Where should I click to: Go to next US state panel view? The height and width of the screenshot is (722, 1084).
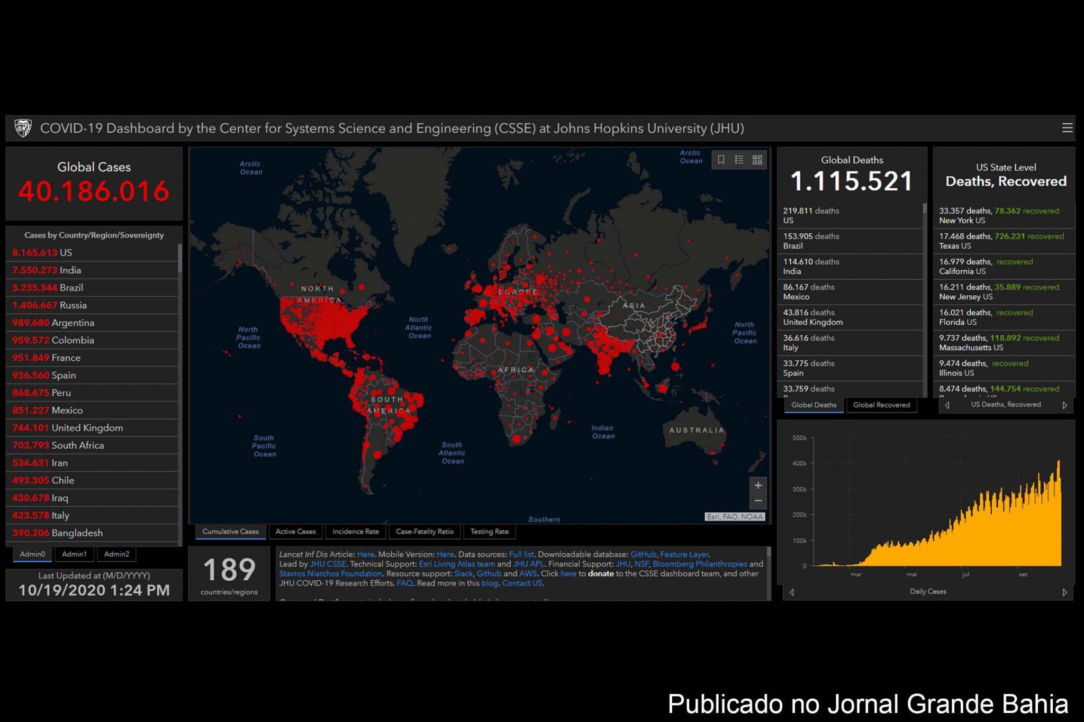(1064, 405)
